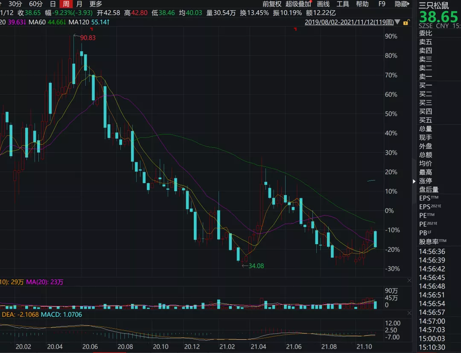
Task: Select the 日 daily chart period
Action: point(53,4)
